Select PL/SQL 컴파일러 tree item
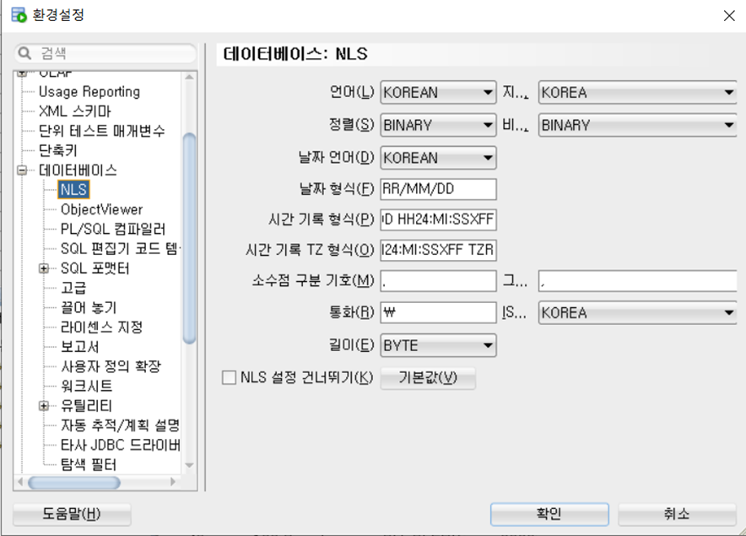 pos(113,229)
